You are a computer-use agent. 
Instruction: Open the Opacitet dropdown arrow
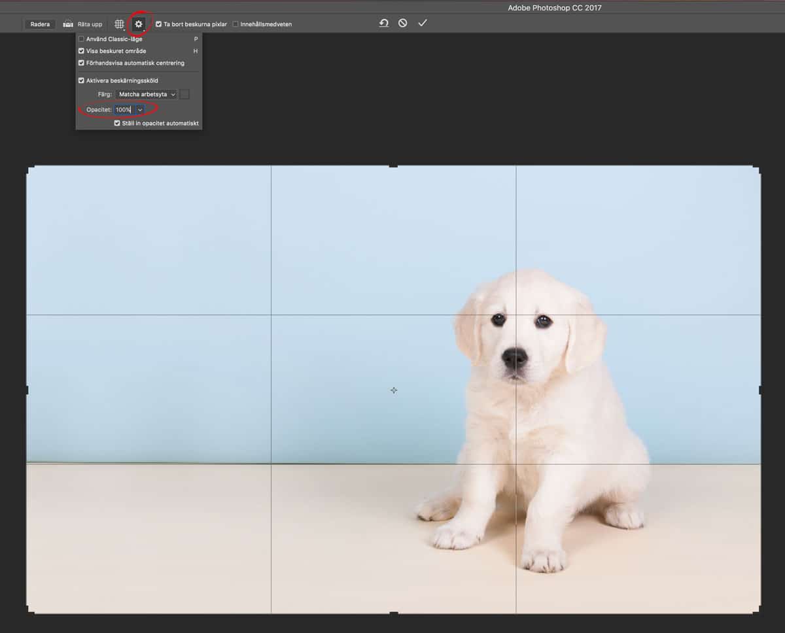(140, 109)
